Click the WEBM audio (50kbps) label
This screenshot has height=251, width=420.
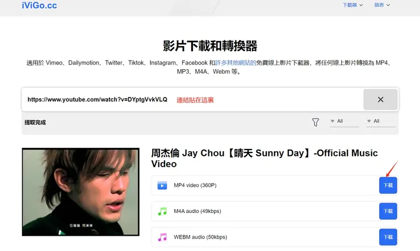pyautogui.click(x=200, y=237)
